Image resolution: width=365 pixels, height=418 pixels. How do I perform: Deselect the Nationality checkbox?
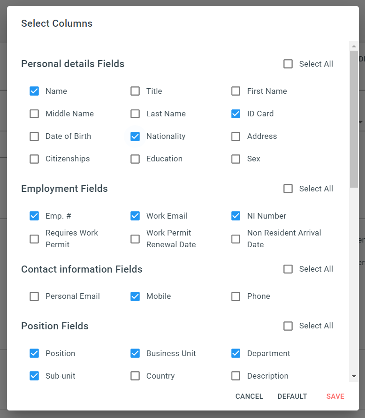click(135, 137)
